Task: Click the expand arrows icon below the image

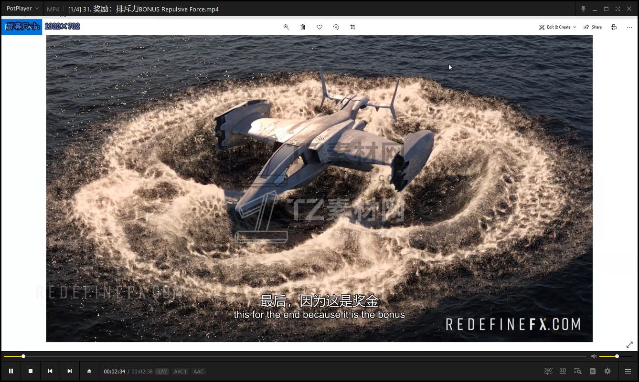Action: (629, 344)
